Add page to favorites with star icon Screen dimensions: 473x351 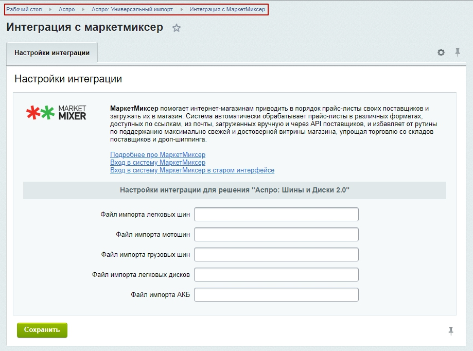(x=177, y=28)
